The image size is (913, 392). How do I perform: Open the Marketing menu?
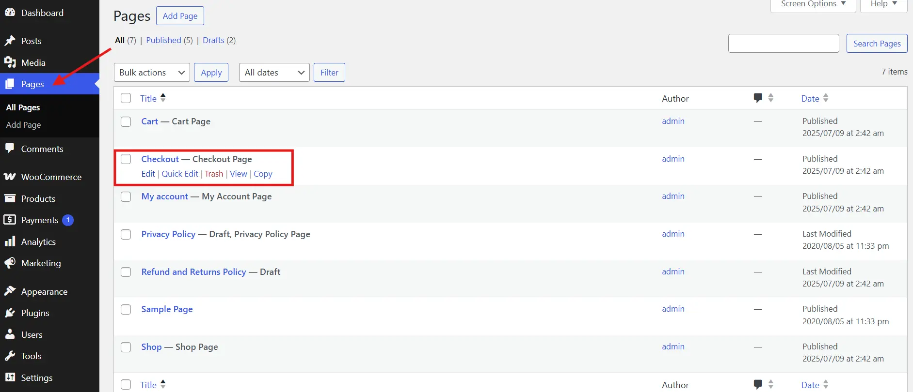pos(49,263)
